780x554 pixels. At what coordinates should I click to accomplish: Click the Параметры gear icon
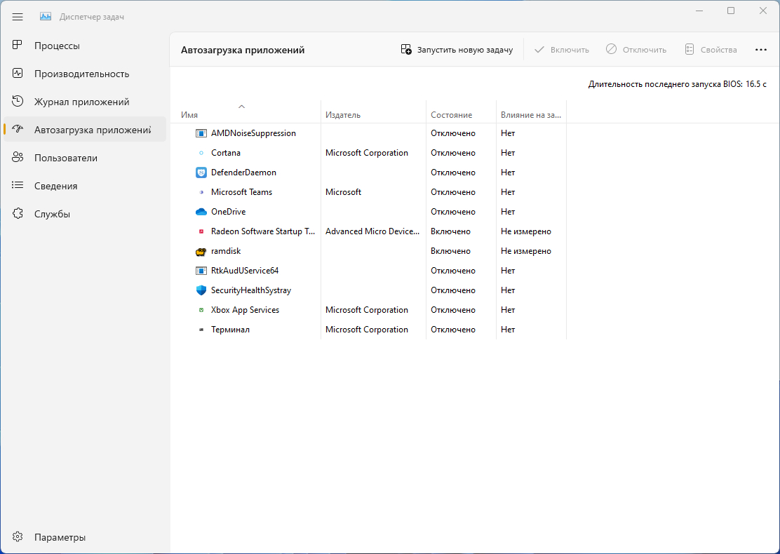18,537
